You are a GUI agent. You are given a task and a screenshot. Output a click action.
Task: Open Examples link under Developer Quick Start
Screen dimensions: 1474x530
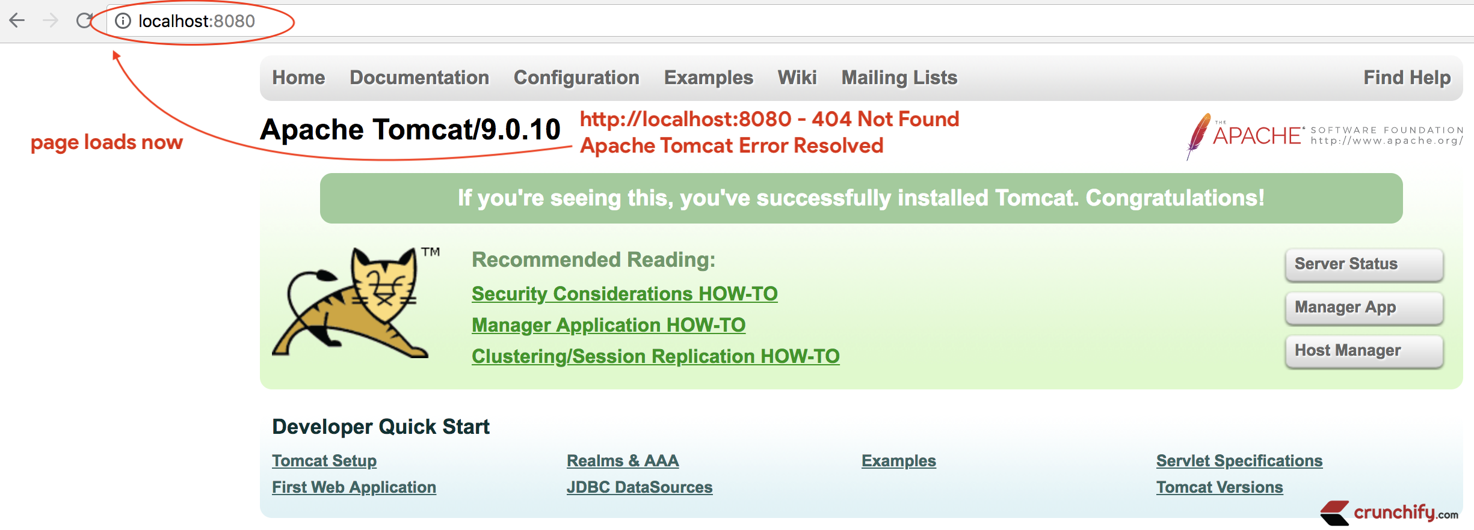(x=899, y=461)
